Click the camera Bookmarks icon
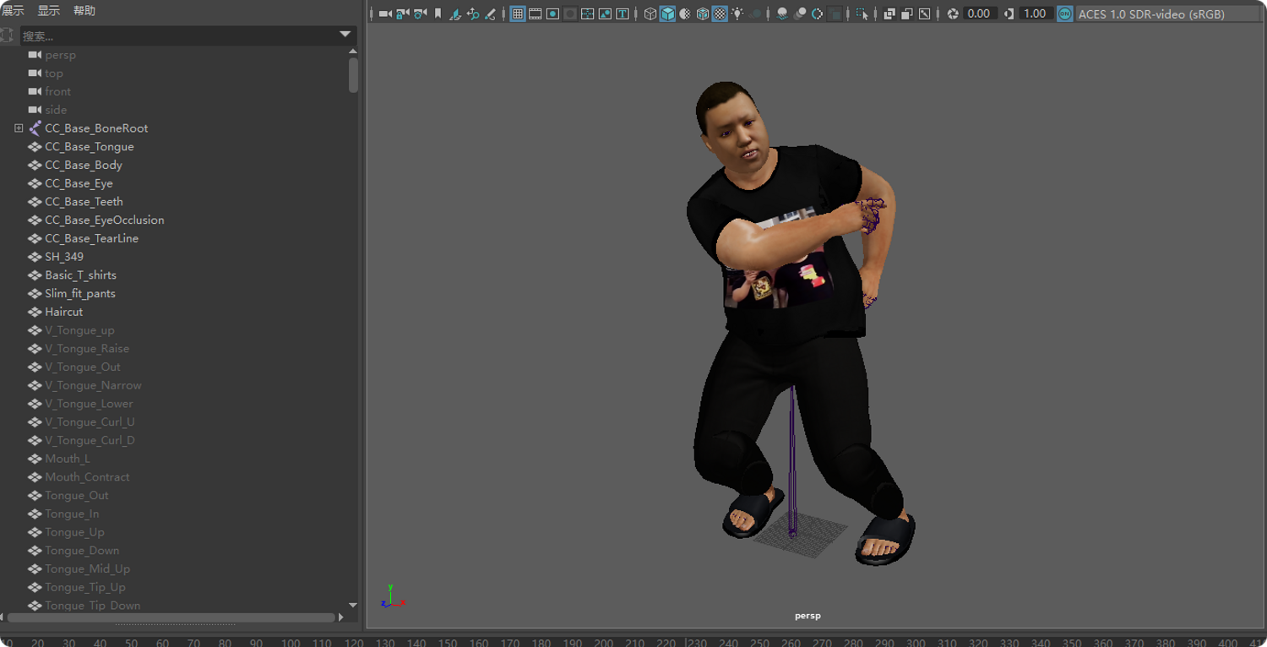Image resolution: width=1267 pixels, height=647 pixels. click(x=438, y=14)
